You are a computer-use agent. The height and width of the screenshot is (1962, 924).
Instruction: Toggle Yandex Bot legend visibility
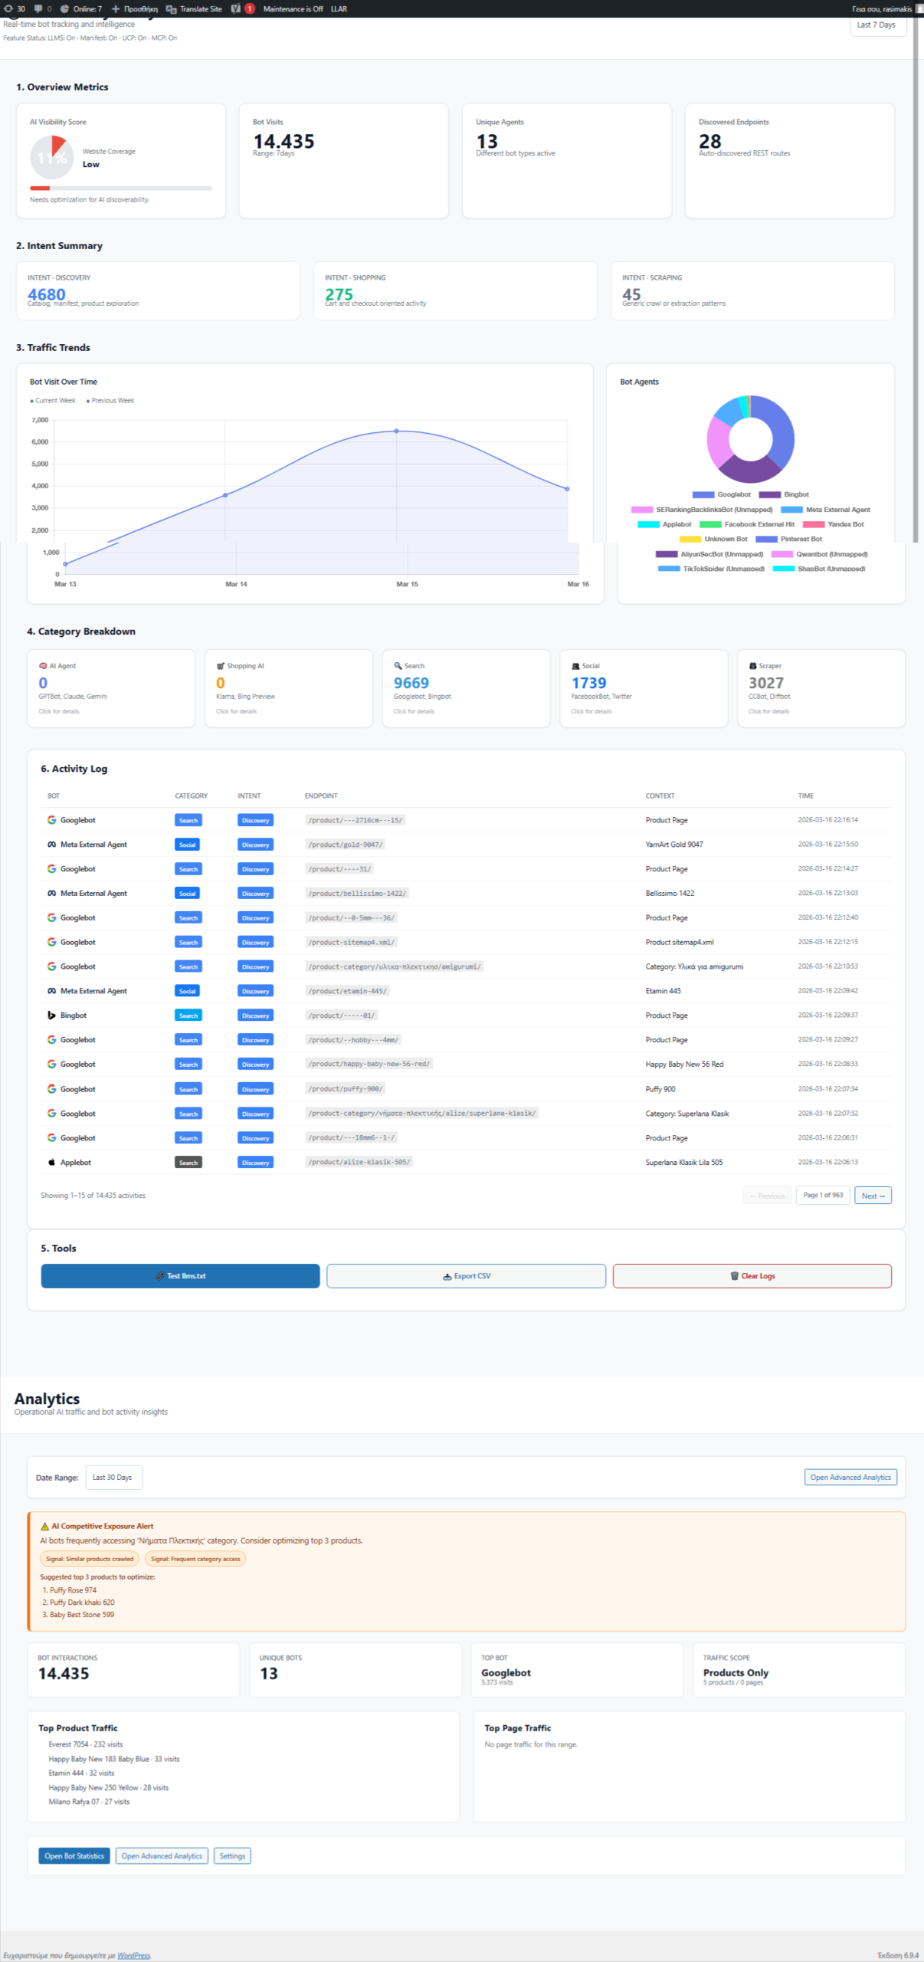834,524
